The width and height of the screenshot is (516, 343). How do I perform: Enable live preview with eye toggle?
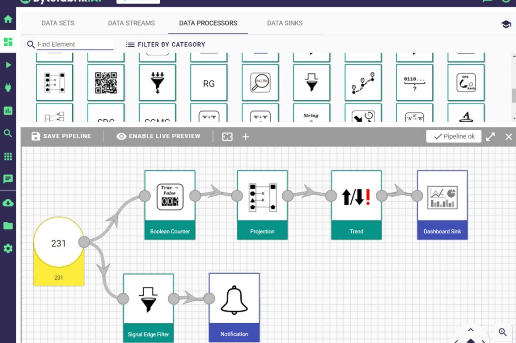click(x=158, y=136)
